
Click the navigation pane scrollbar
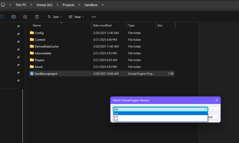pyautogui.click(x=22, y=116)
